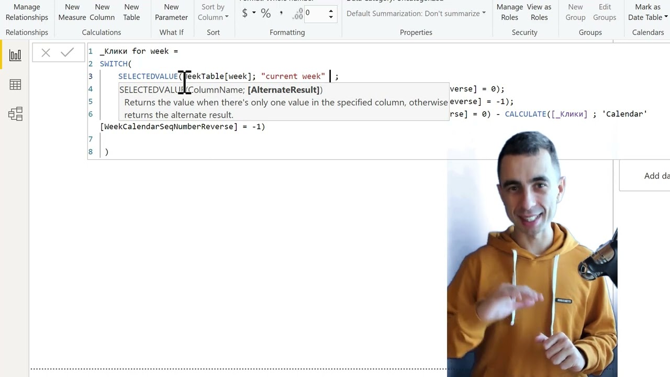Open Default Summarization dropdown

(416, 13)
